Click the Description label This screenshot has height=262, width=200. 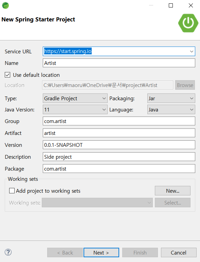[x=18, y=157]
